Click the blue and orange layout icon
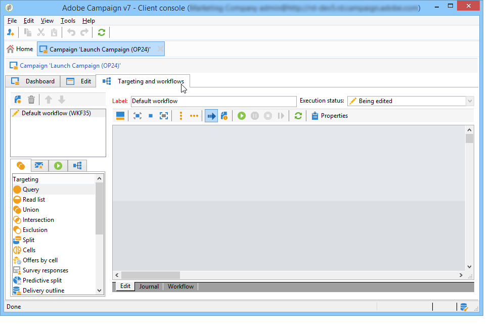 tap(120, 116)
